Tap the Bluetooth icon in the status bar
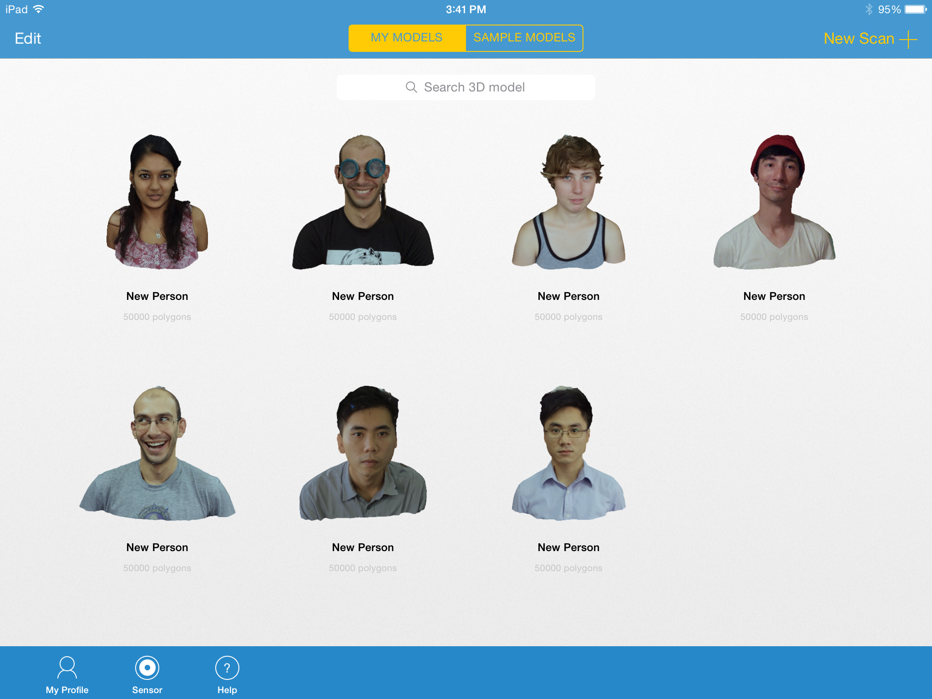 coord(869,8)
